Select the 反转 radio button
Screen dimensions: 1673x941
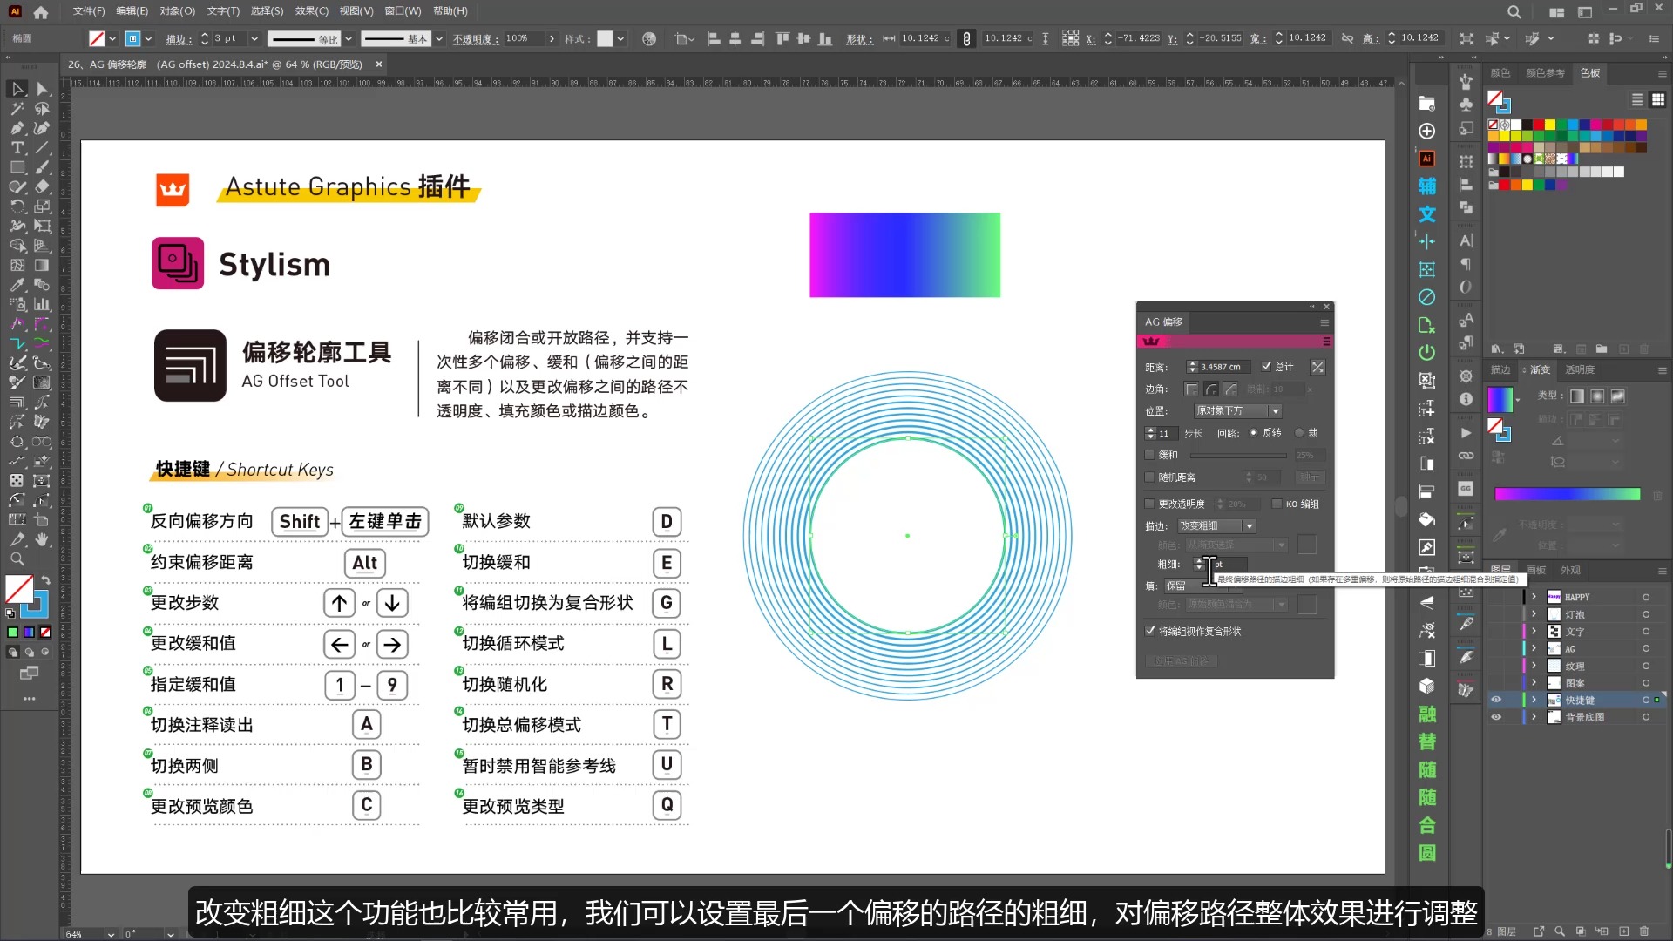point(1254,432)
